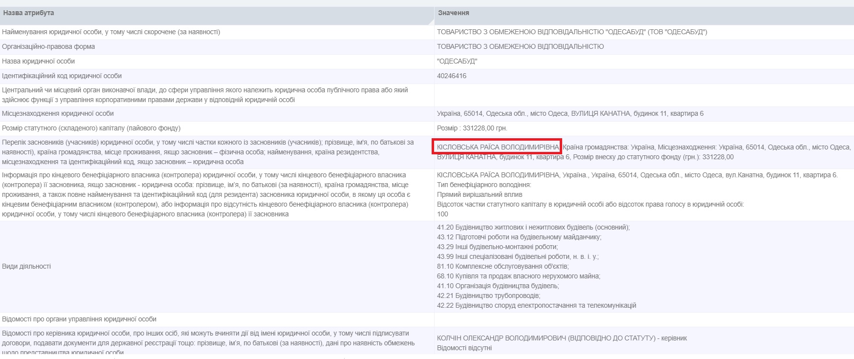Select activity '68.10 Купівля та продаж власного нерухомого майна'
This screenshot has height=359, width=854.
519,276
